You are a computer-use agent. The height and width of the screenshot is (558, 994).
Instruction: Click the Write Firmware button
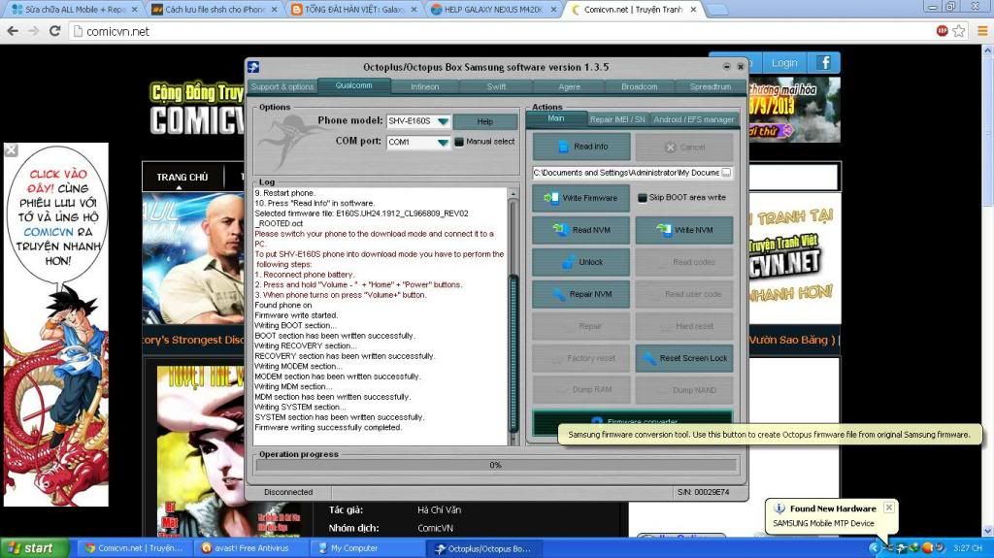point(581,198)
